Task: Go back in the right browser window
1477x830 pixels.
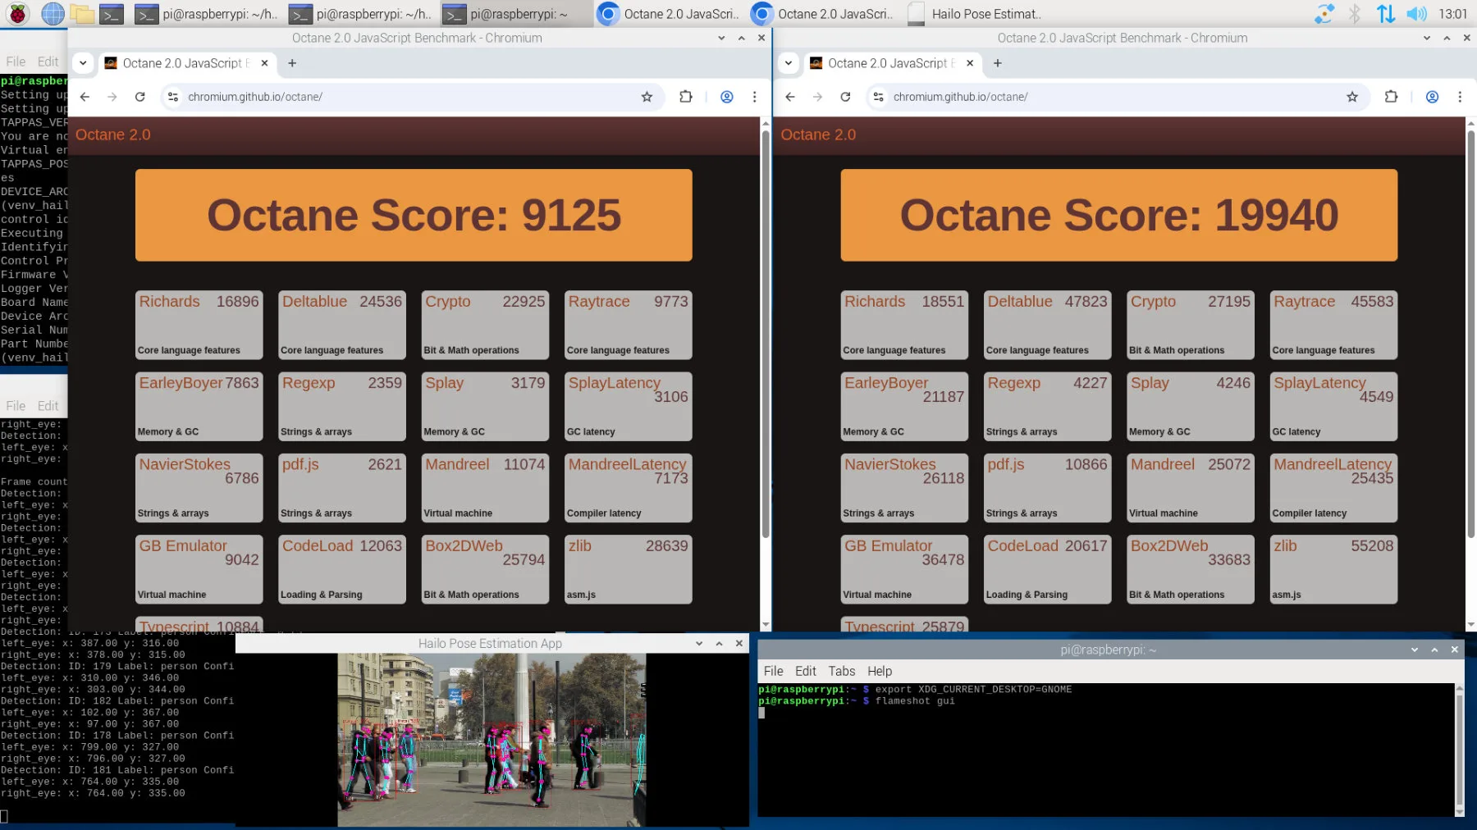Action: [790, 97]
